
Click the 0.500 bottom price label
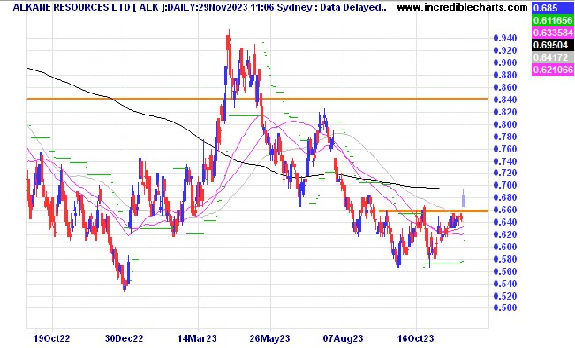pos(504,307)
